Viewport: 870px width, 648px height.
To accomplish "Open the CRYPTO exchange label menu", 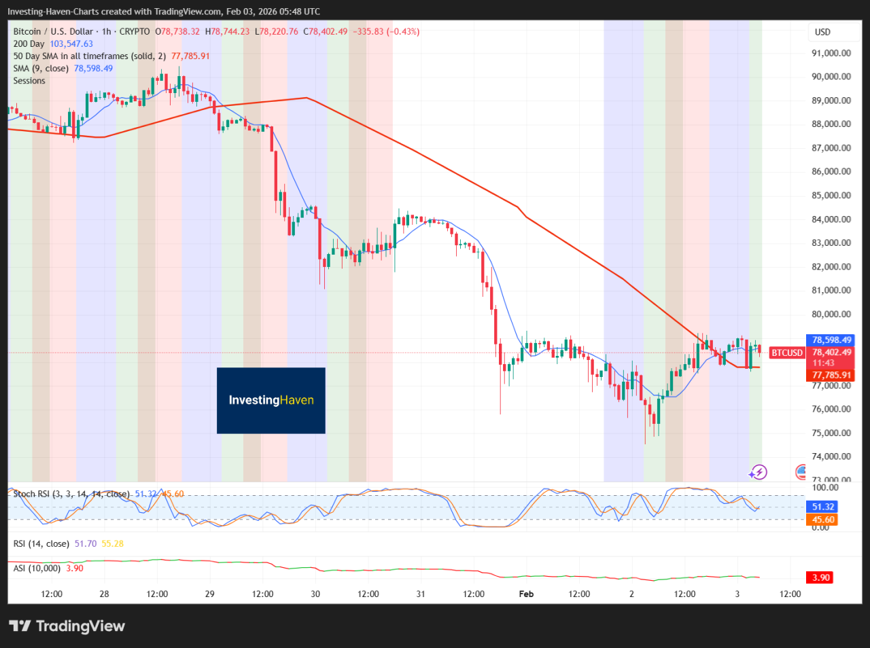I will pyautogui.click(x=135, y=31).
